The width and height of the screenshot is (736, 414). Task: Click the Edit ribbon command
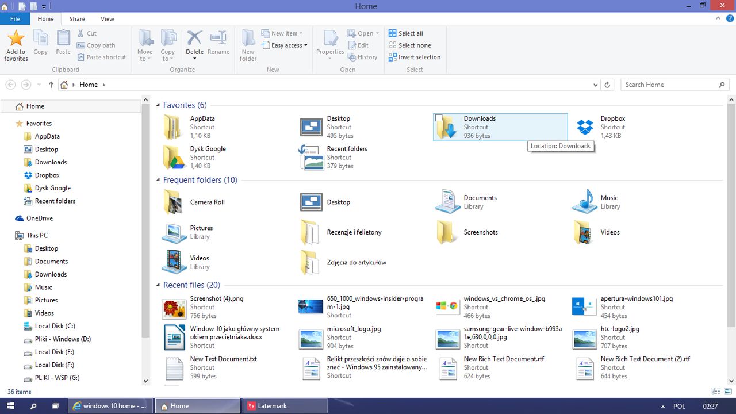click(358, 45)
